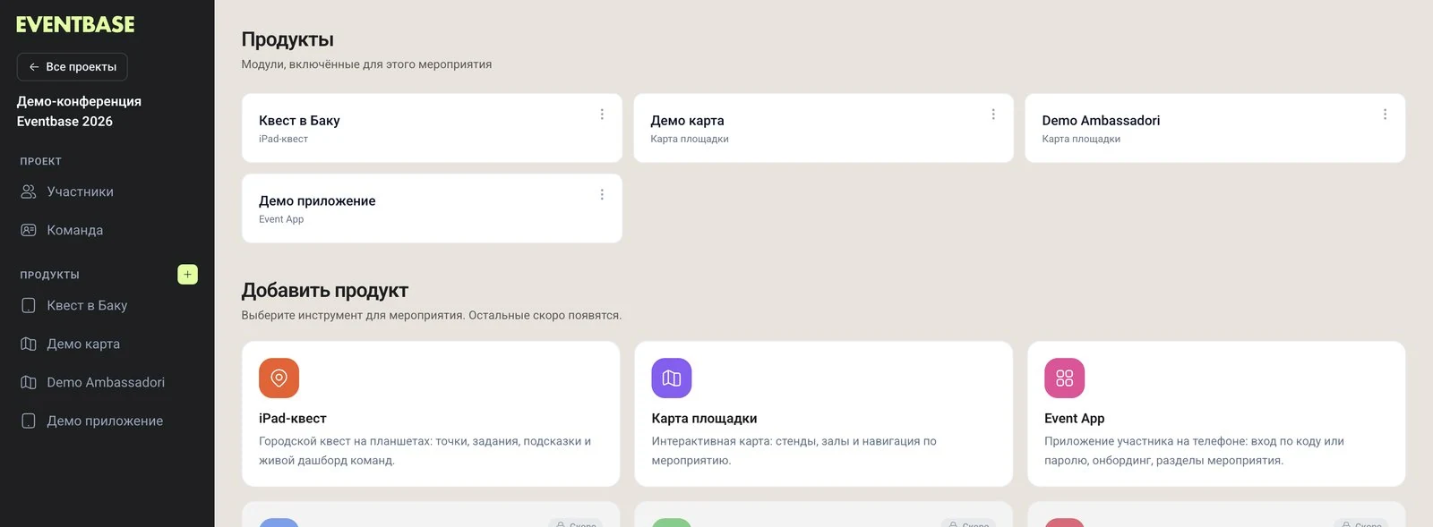The image size is (1433, 527).
Task: Add the Event App product
Action: pos(1216,413)
